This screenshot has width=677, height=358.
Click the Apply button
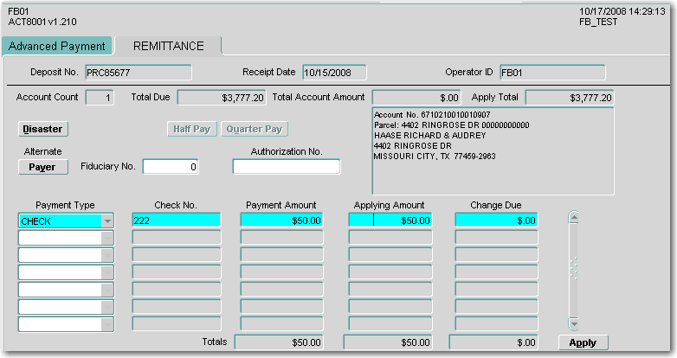tap(583, 342)
